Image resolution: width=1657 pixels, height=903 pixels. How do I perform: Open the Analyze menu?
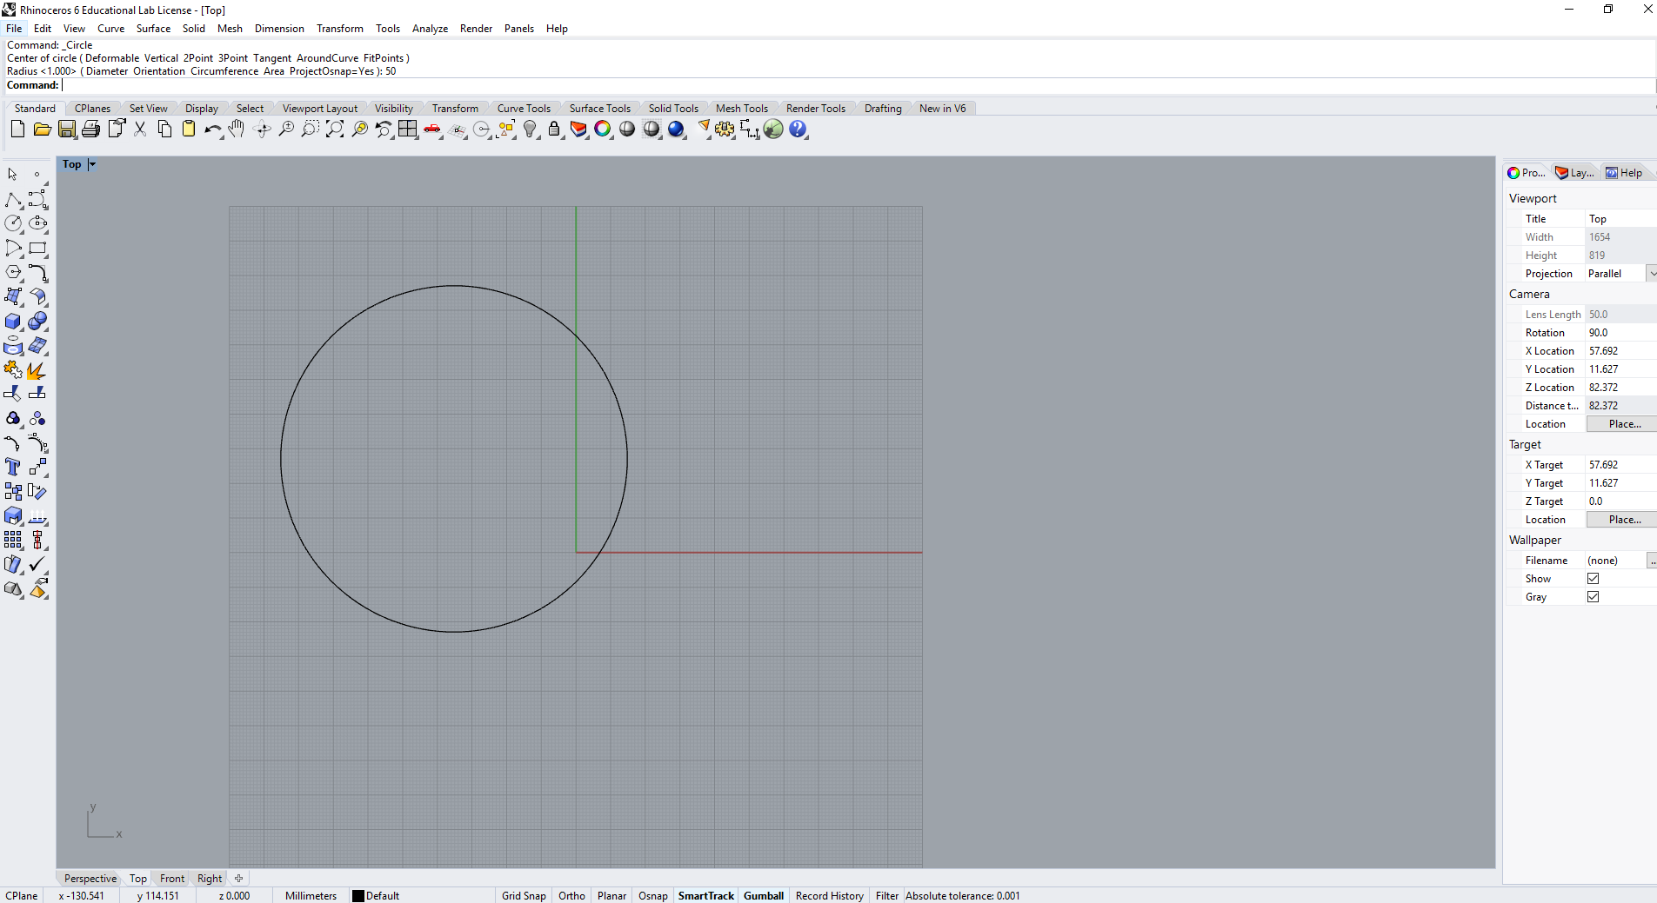[x=430, y=29]
